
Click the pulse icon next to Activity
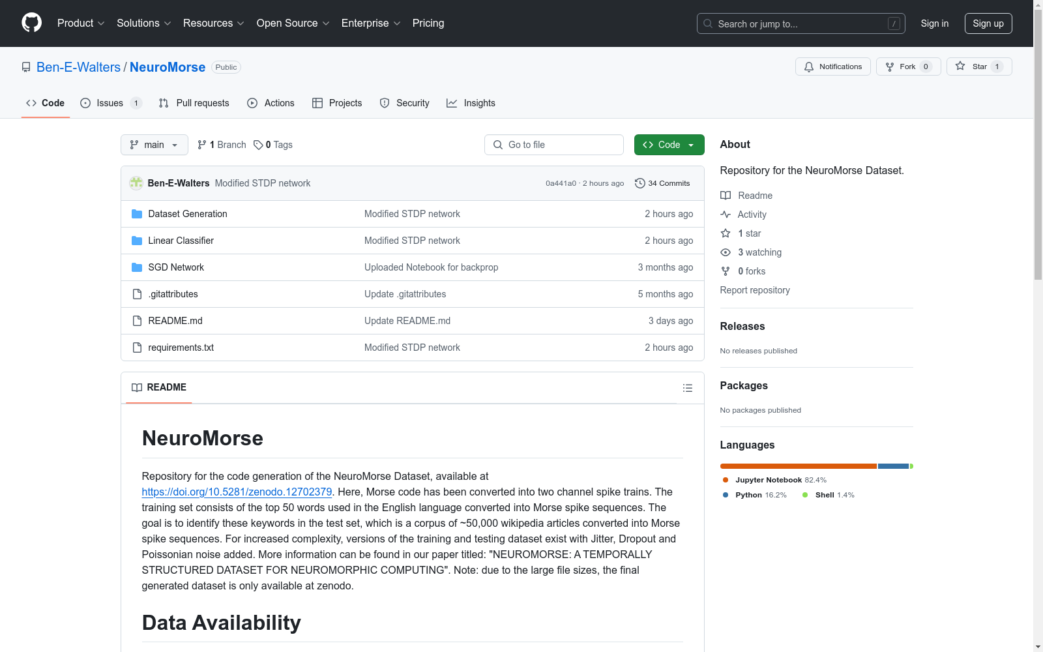click(x=726, y=215)
